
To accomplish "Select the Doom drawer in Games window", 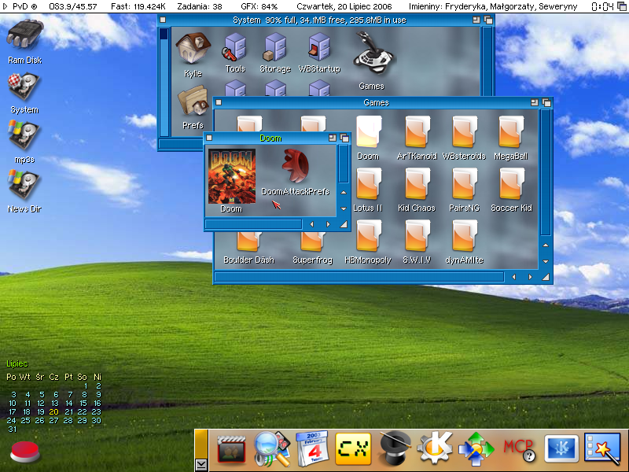I will [369, 132].
